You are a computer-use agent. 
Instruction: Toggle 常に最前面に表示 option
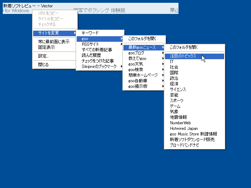[x=55, y=42]
